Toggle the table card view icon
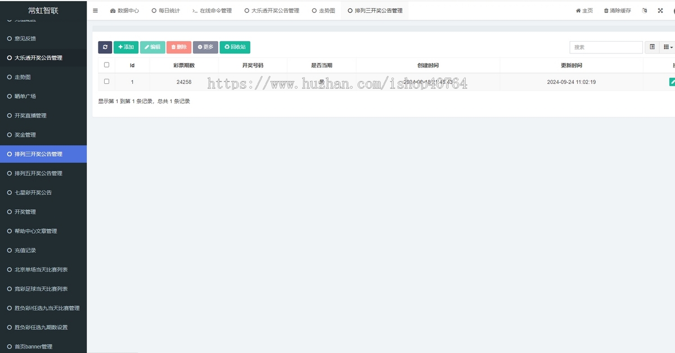 [652, 47]
